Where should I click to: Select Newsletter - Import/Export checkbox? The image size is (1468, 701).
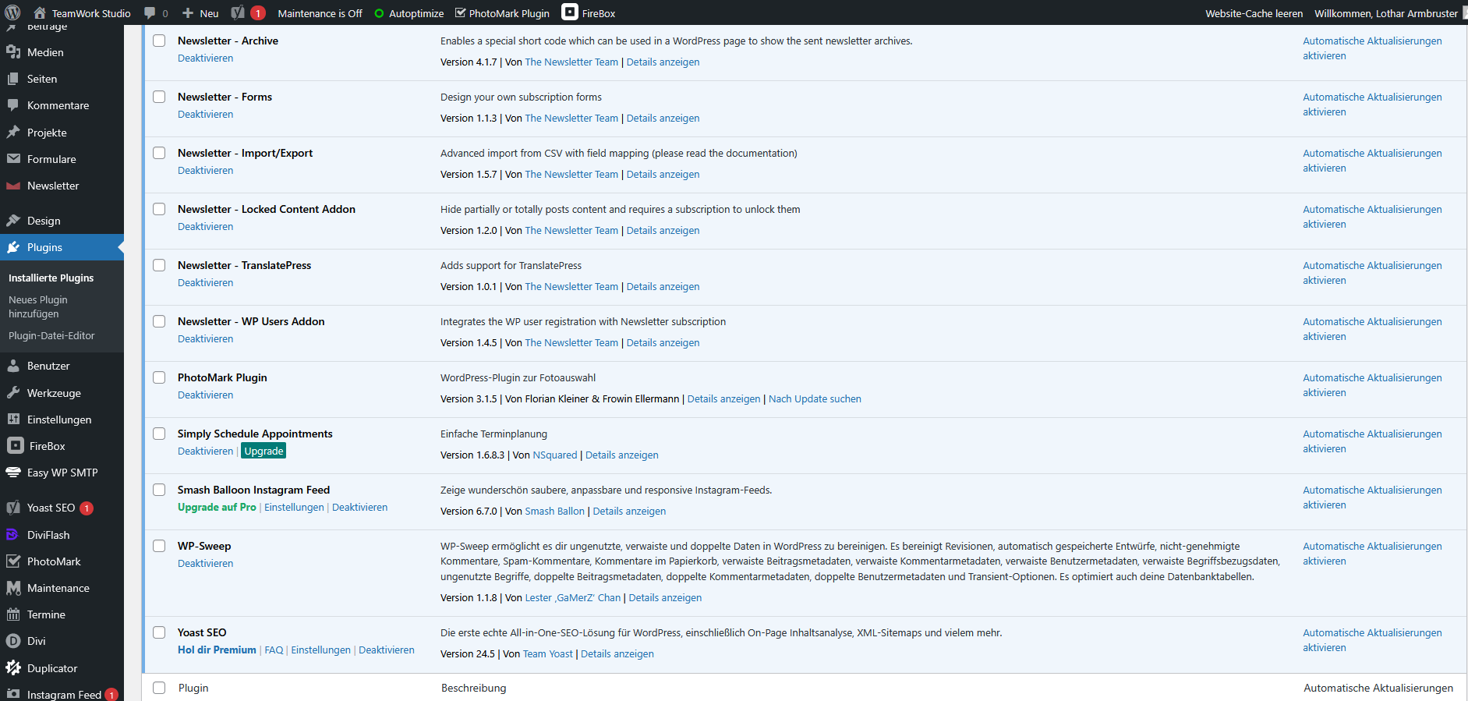[159, 153]
